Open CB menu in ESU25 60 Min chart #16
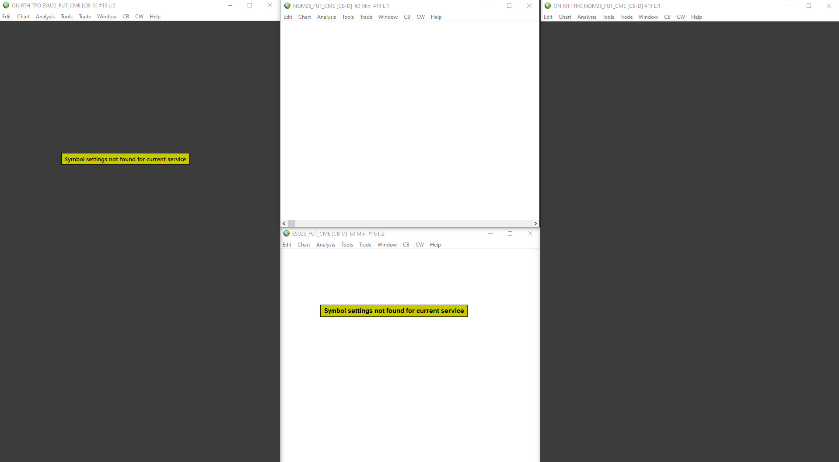 (406, 245)
